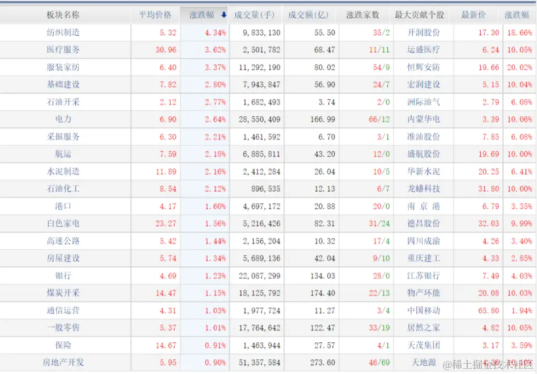Sort by the 平均价格 column header
The image size is (537, 374).
click(x=155, y=15)
